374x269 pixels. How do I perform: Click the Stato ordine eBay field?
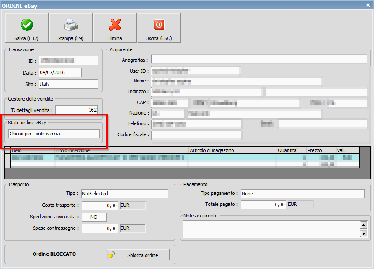54,134
